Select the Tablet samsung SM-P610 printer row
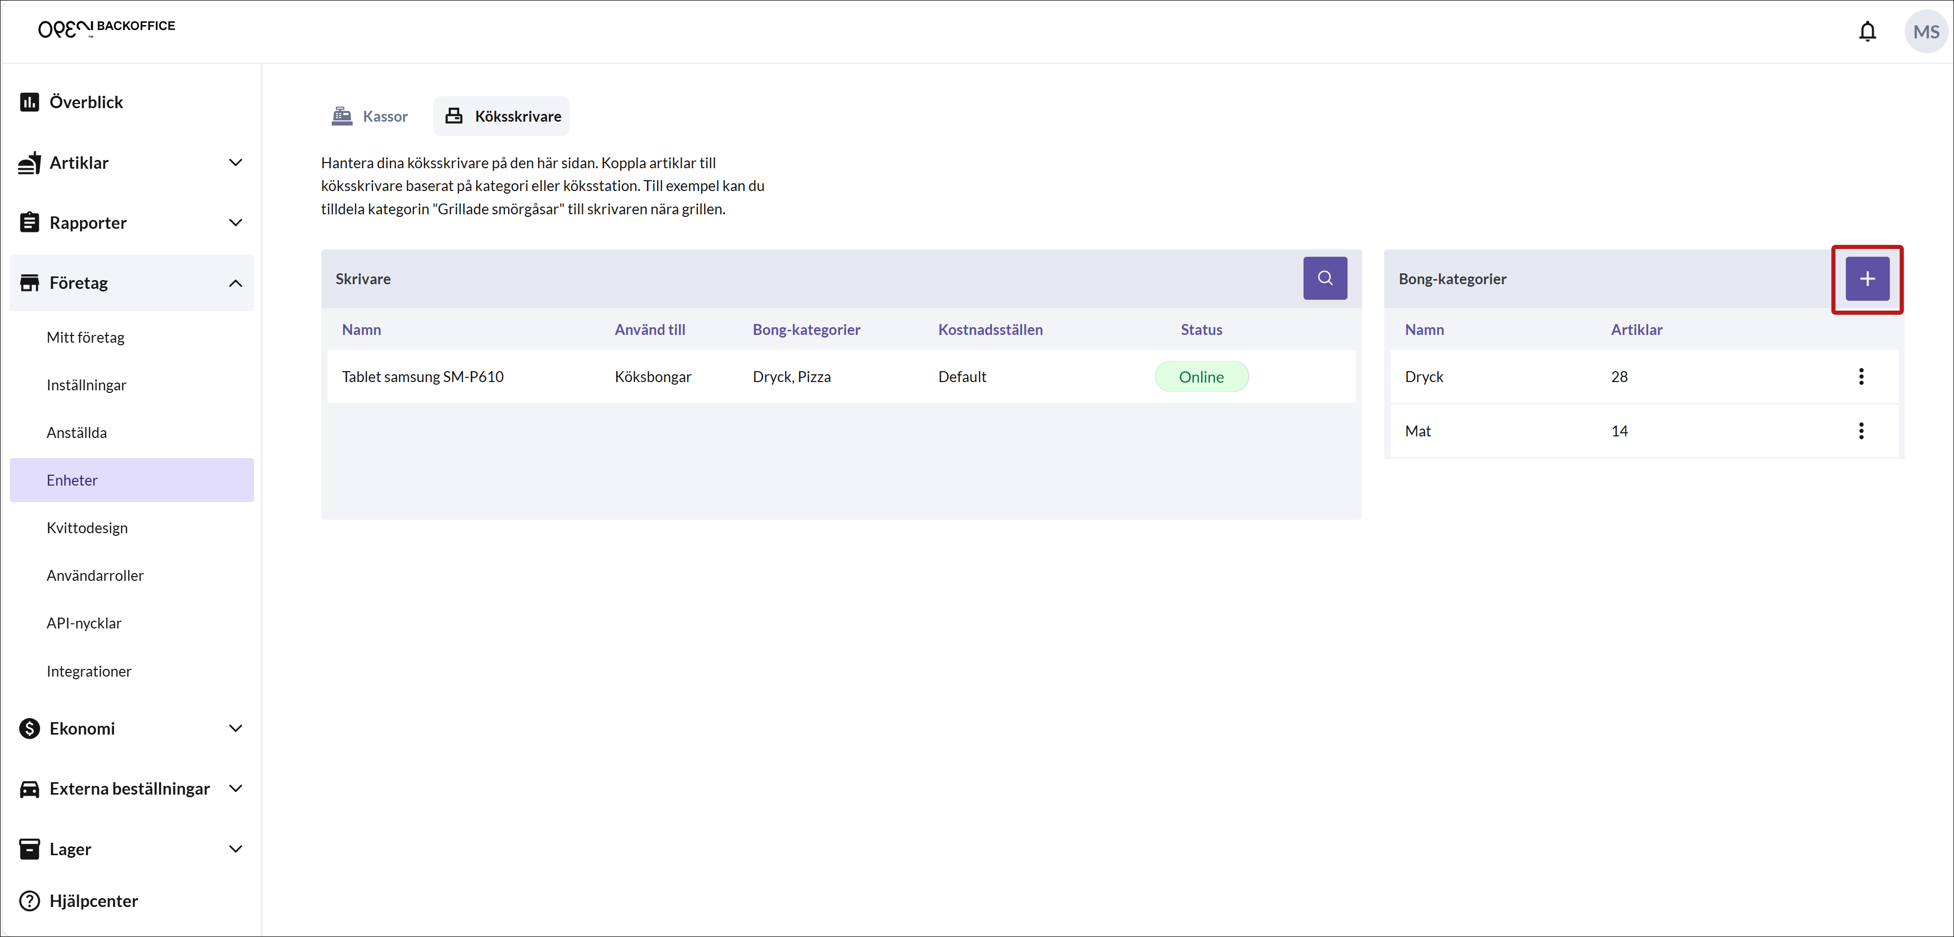This screenshot has width=1954, height=937. [x=841, y=376]
